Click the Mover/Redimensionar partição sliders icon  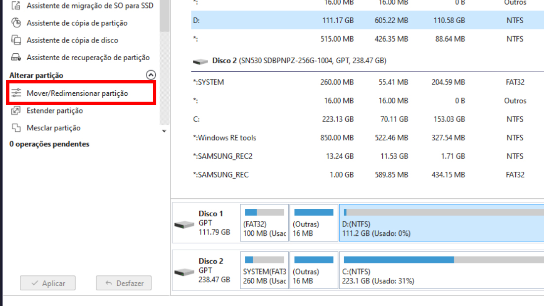coord(16,93)
